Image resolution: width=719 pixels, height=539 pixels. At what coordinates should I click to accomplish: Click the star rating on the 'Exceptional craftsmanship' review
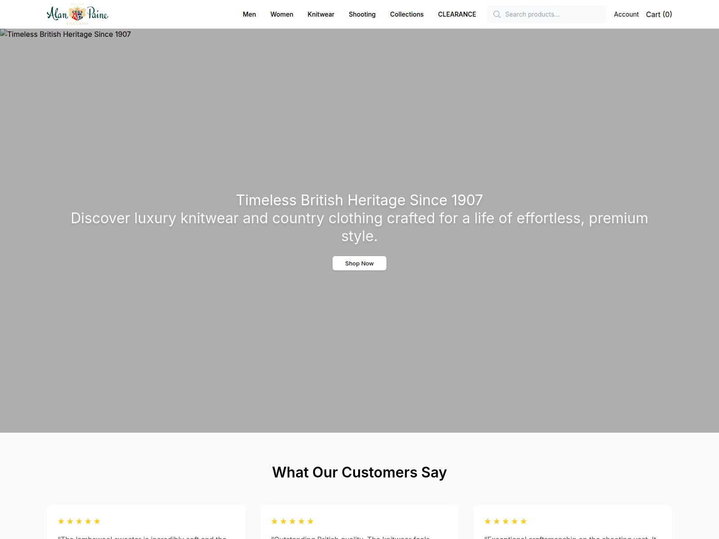(x=506, y=521)
